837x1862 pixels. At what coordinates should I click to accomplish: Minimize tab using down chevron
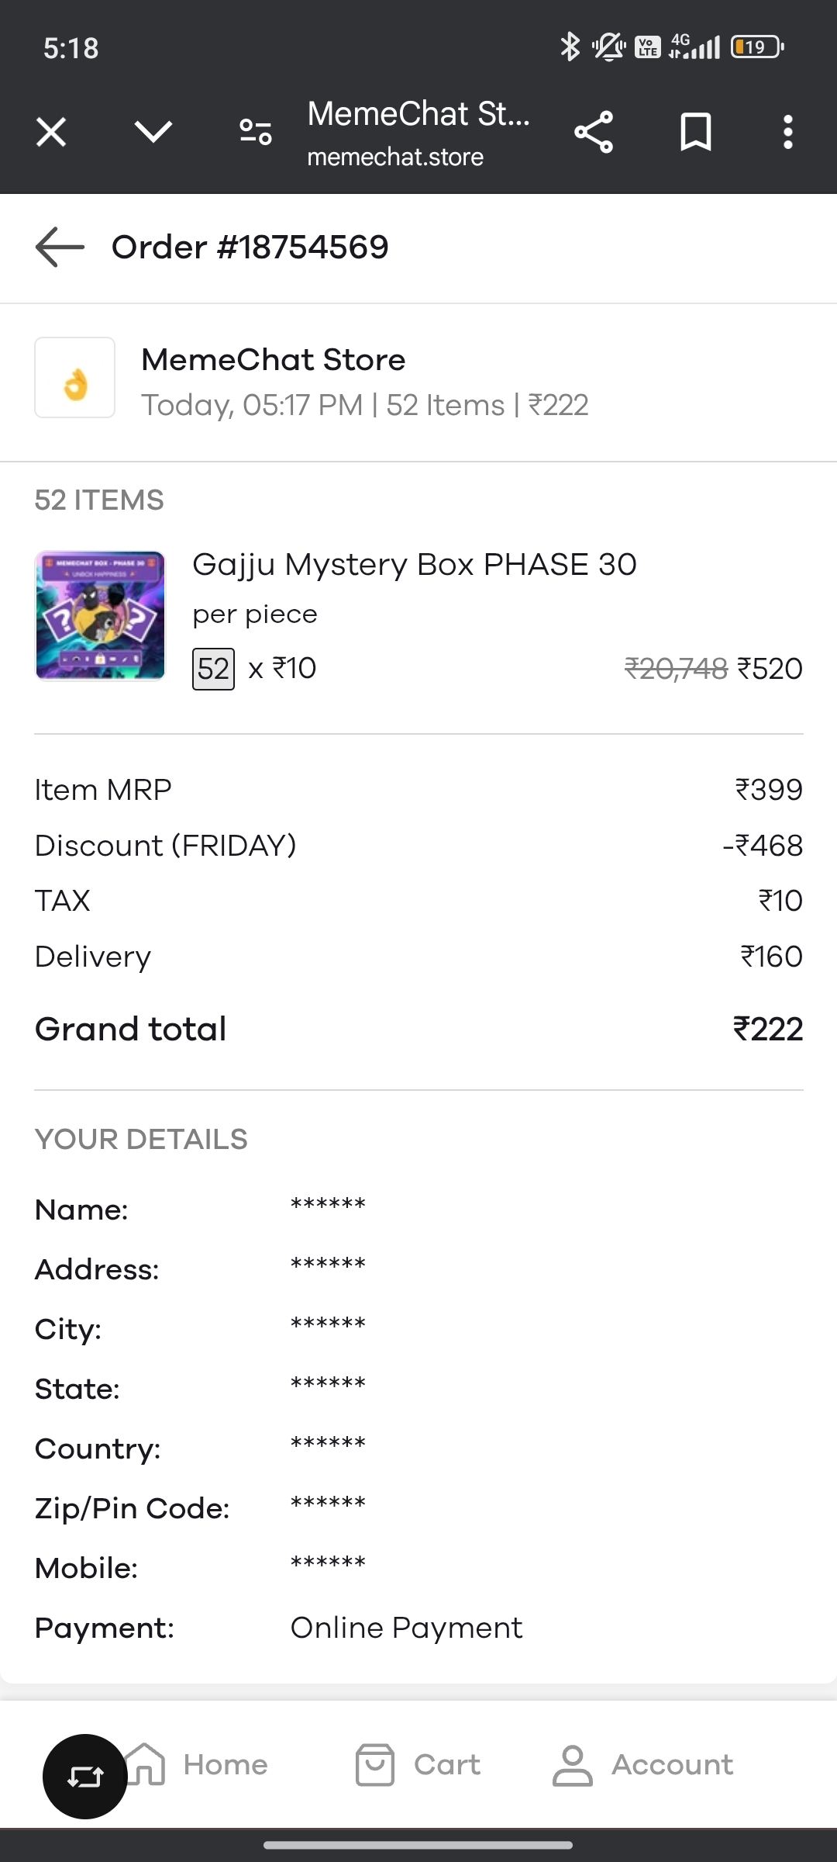point(153,132)
